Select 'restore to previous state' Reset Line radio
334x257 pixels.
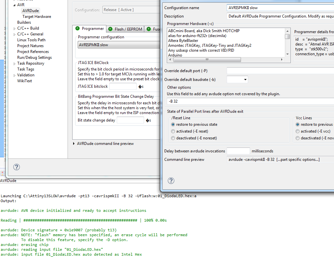pyautogui.click(x=173, y=124)
